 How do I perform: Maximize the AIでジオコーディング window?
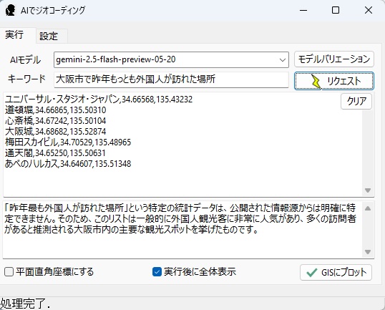click(x=336, y=10)
